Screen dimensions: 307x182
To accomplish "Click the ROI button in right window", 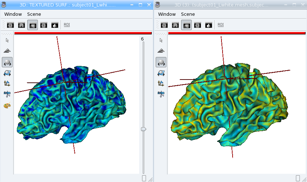I will click(x=221, y=25).
